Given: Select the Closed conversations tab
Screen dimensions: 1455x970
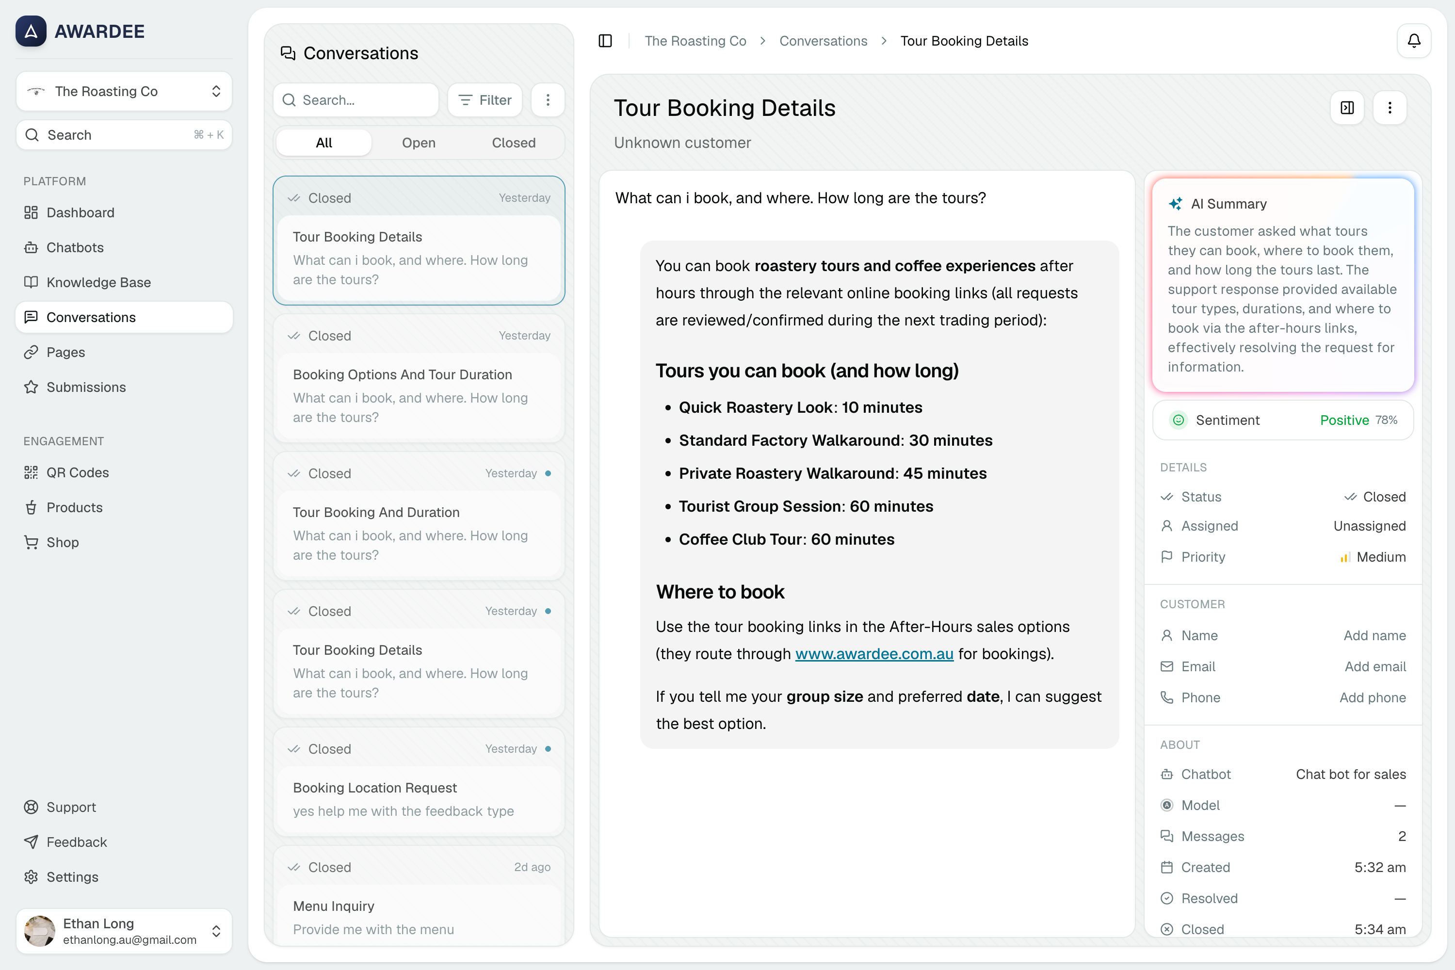Looking at the screenshot, I should pos(514,143).
